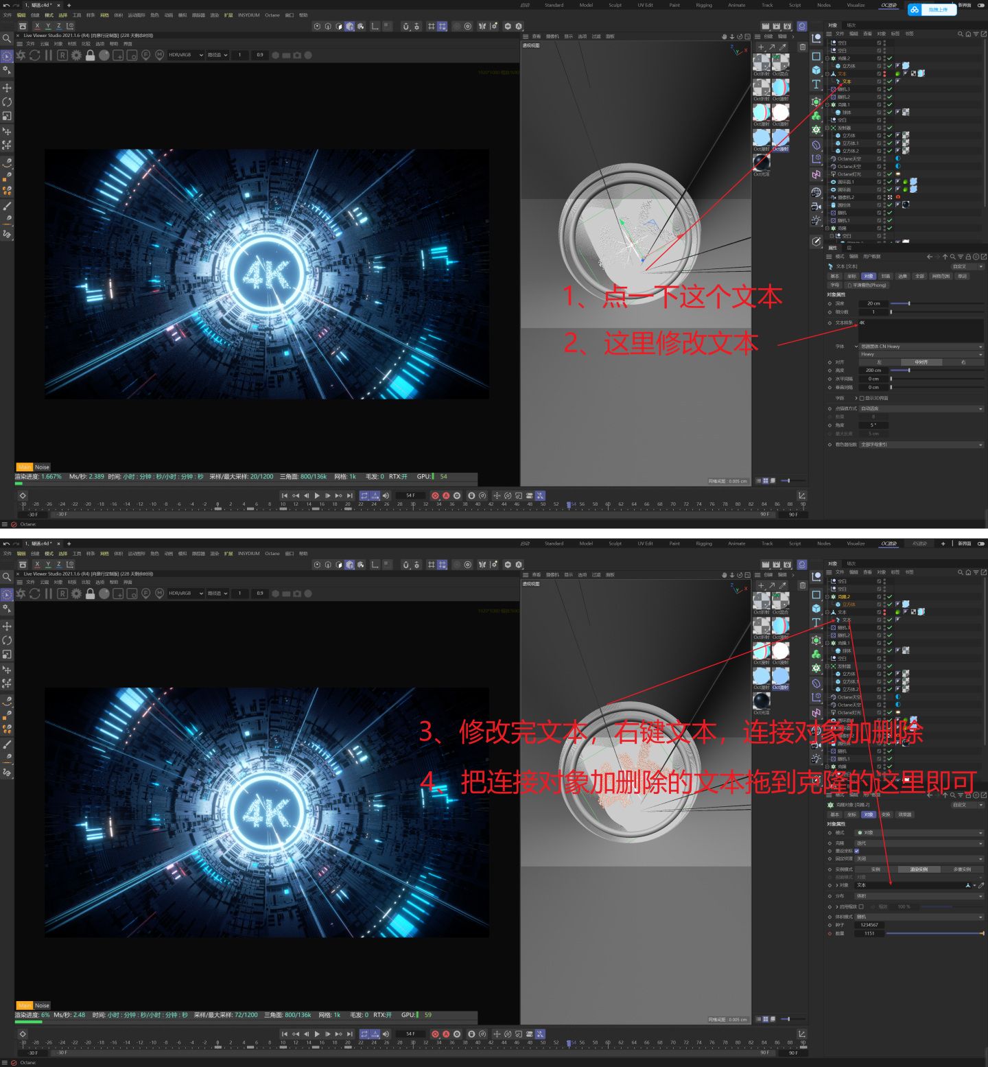Open render settings gear in upper Live Viewer

76,55
